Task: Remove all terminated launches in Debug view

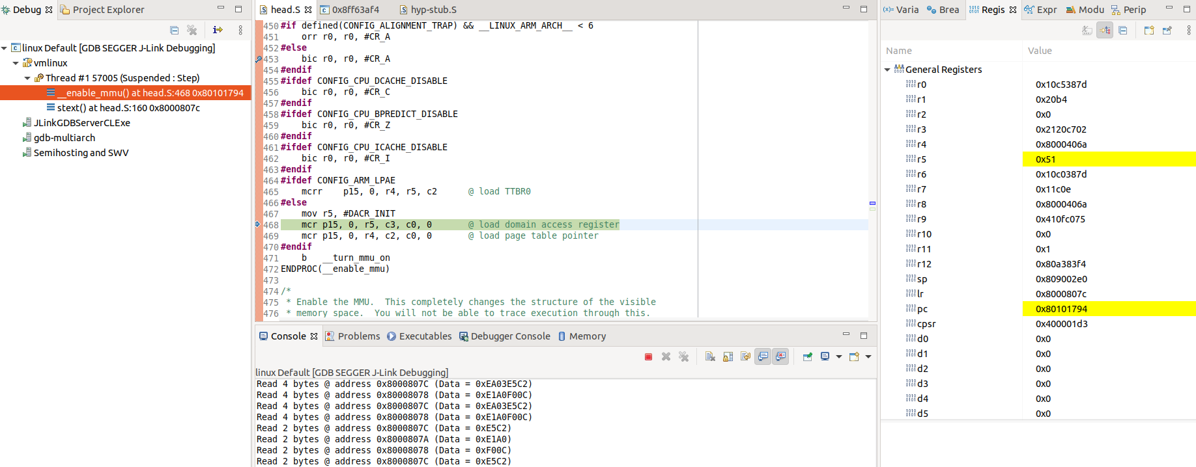Action: 192,30
